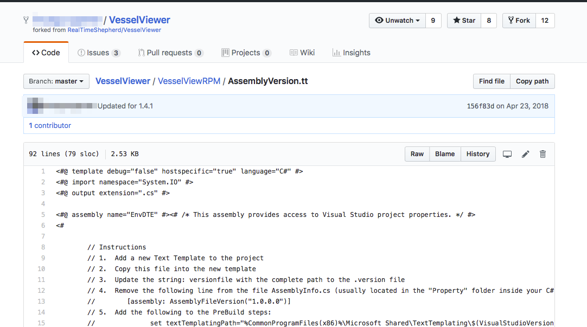587x327 pixels.
Task: Open the Branch: master selector
Action: (x=56, y=81)
